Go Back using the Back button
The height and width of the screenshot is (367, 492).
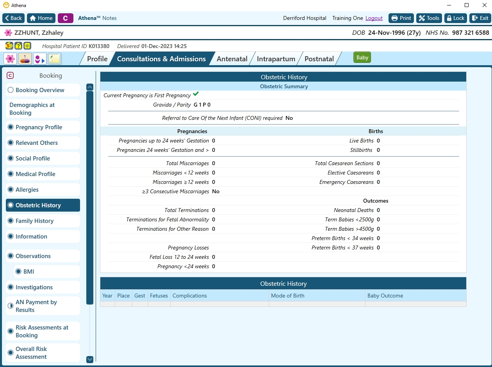coord(14,18)
